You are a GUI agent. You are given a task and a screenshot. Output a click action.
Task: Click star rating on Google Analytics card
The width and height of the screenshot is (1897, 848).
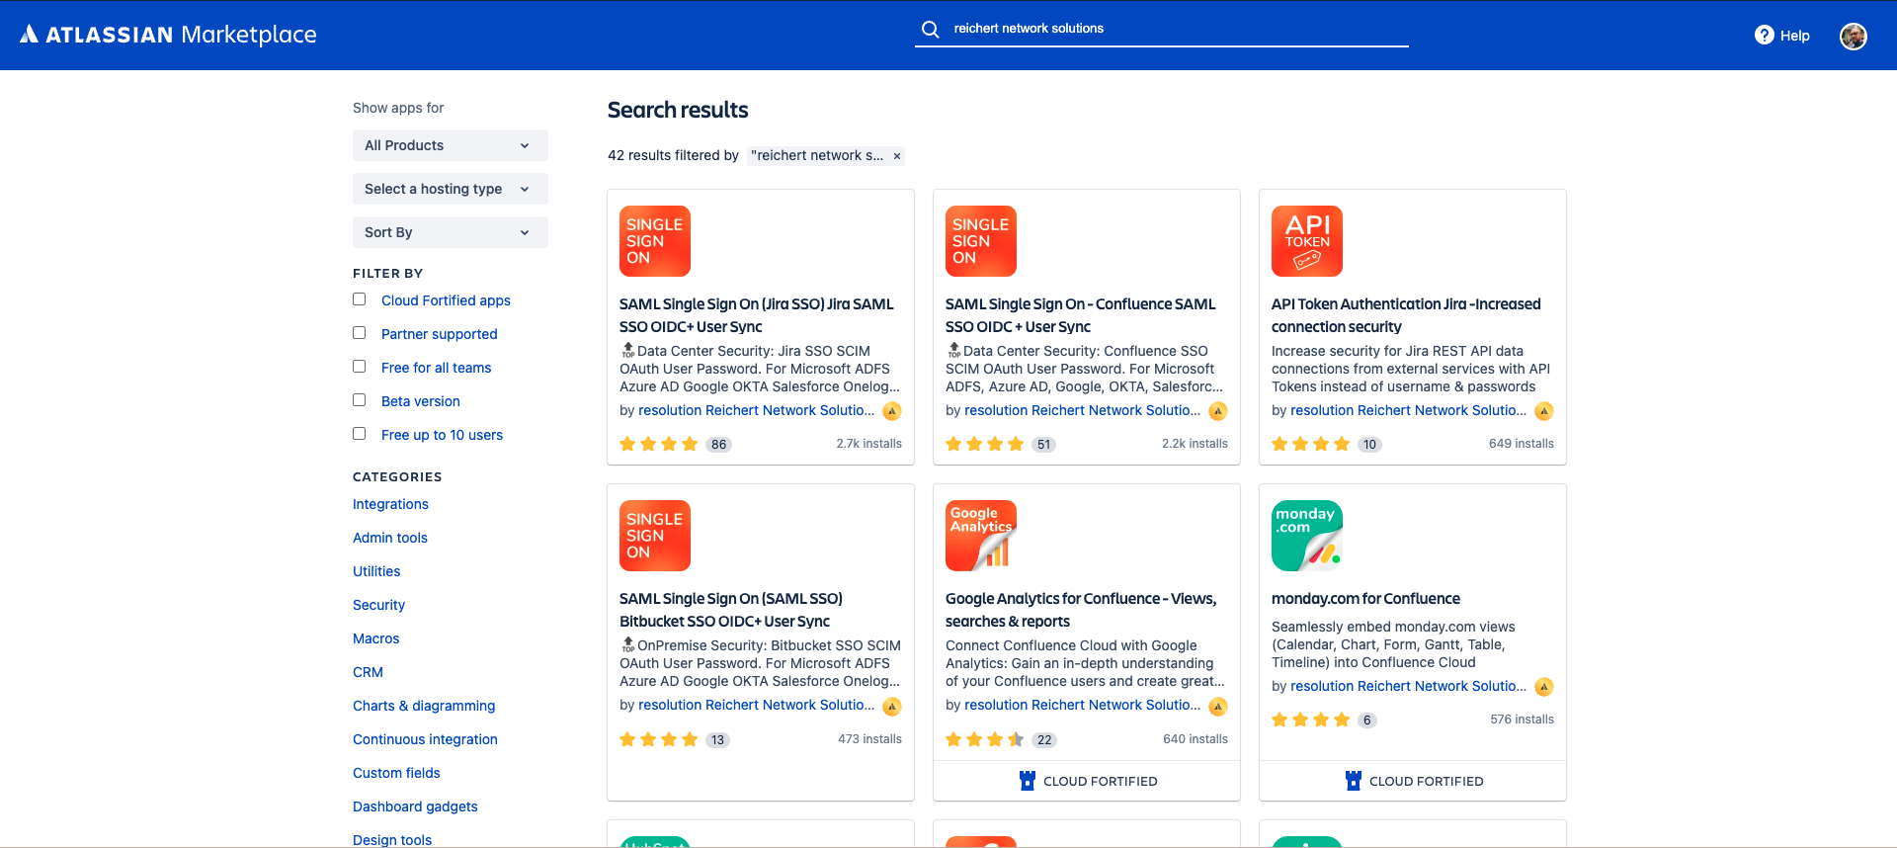984,739
